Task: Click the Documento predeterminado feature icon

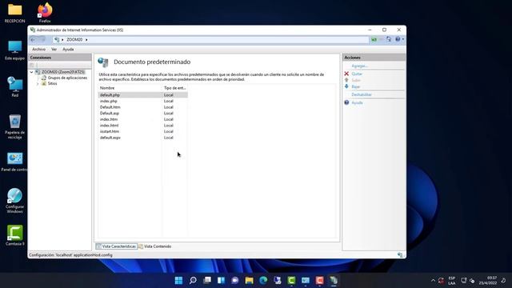Action: tap(103, 62)
